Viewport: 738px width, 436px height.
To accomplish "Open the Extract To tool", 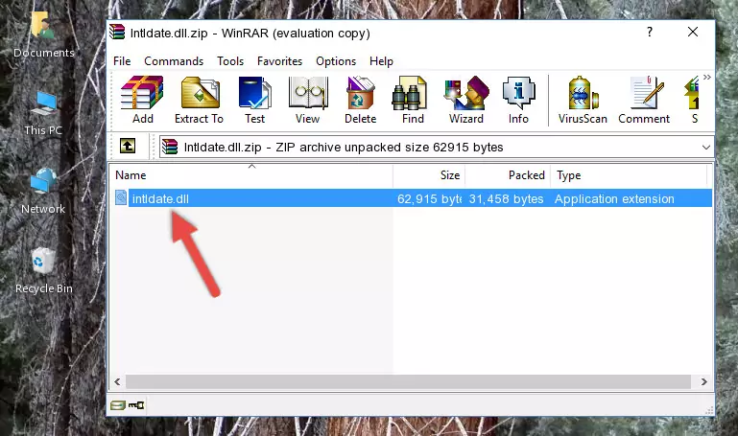I will 199,100.
